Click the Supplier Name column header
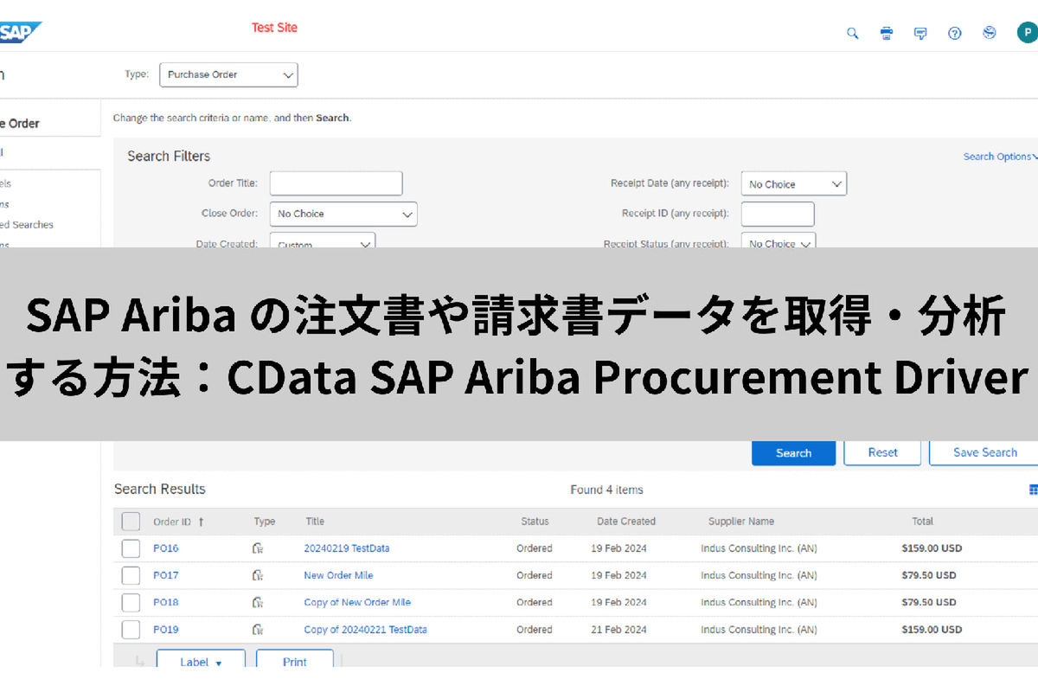The image size is (1038, 692). click(x=741, y=522)
